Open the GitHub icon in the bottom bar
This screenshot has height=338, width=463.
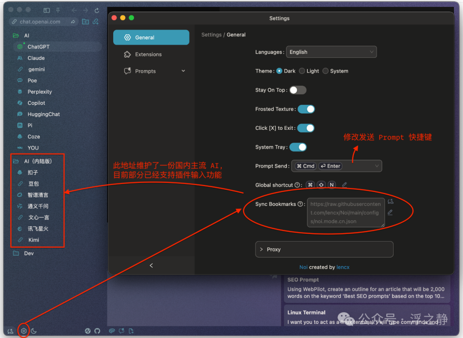97,331
